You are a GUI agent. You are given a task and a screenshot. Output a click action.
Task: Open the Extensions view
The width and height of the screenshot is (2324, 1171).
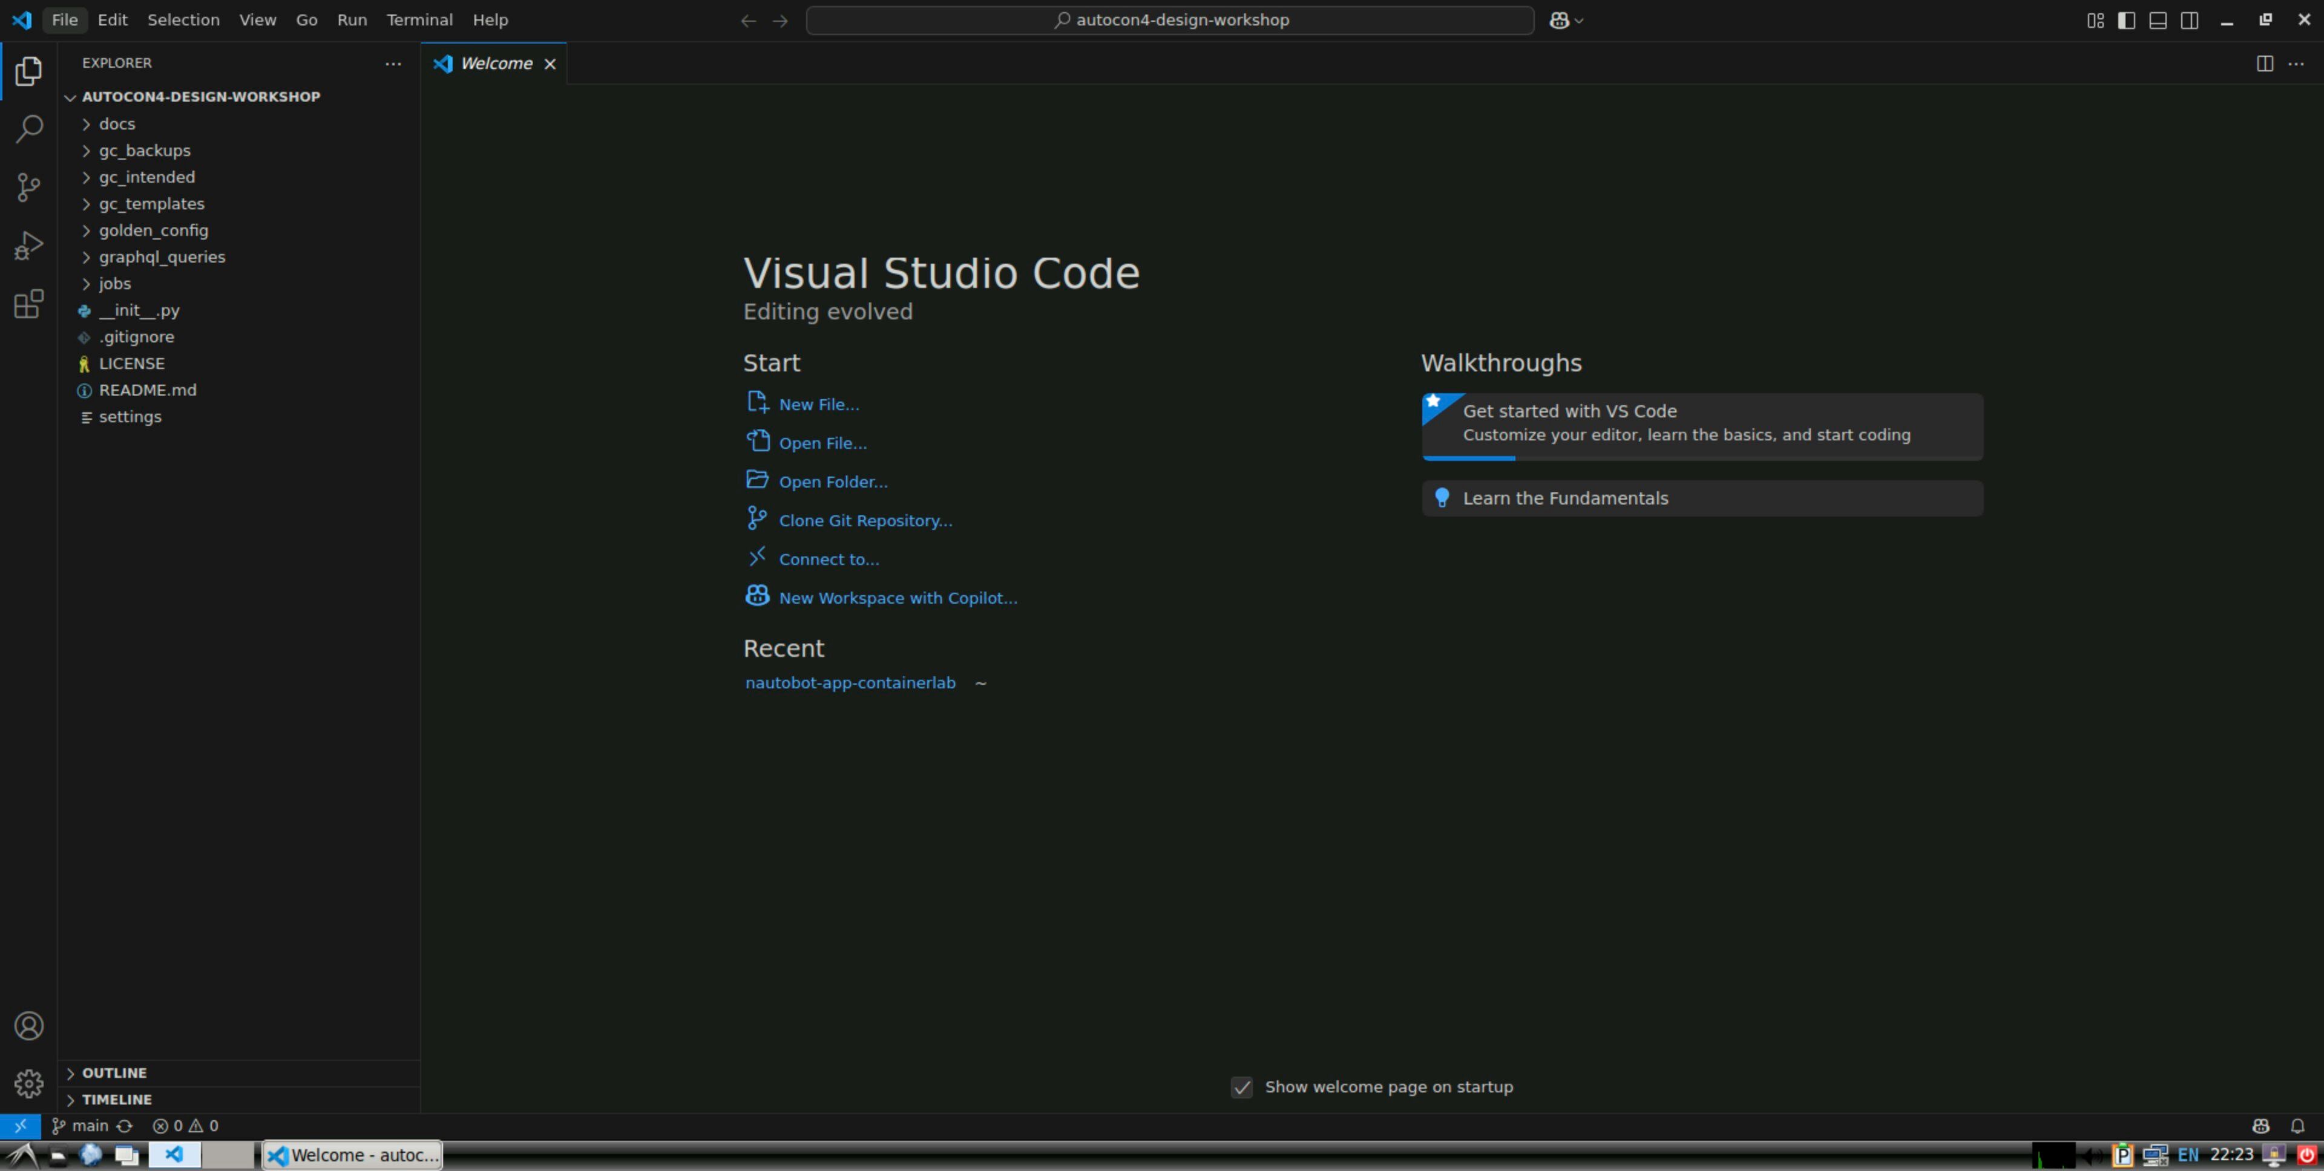point(29,304)
